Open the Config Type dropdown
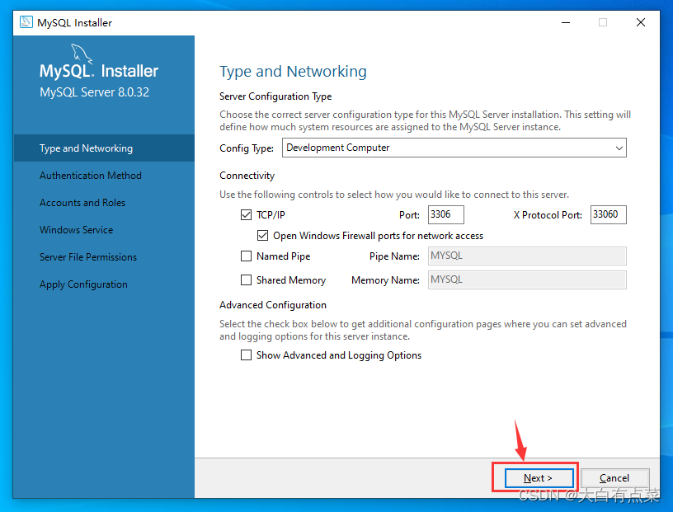 454,148
